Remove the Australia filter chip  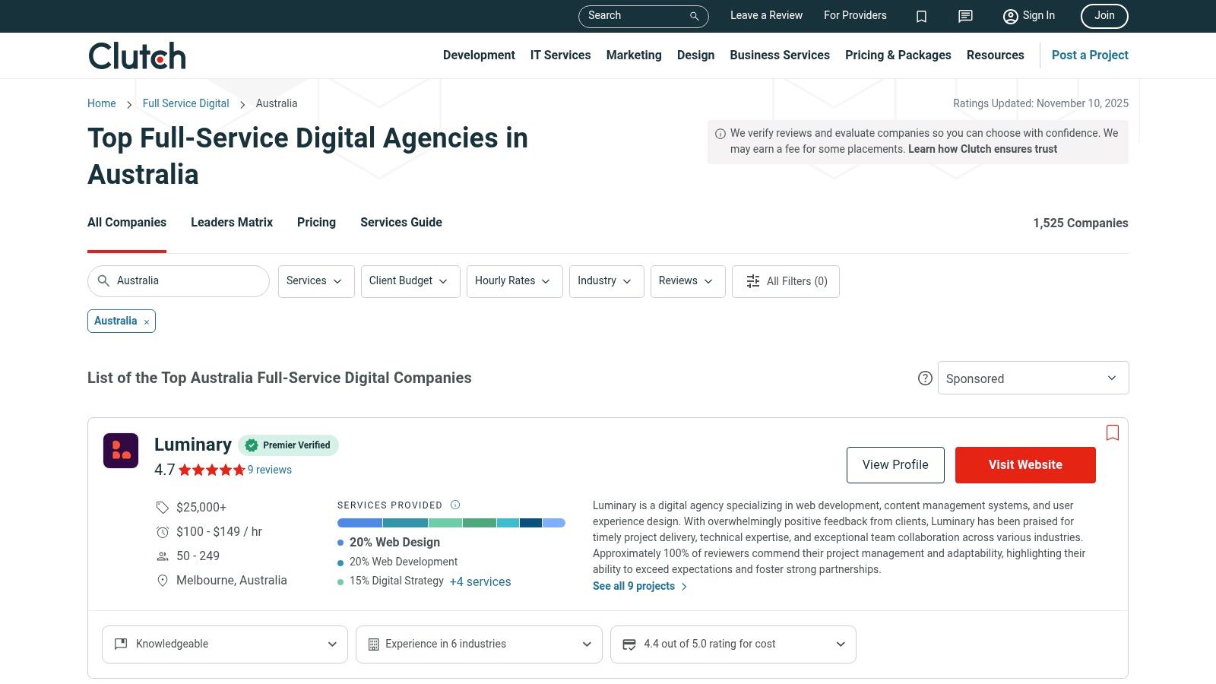(147, 322)
